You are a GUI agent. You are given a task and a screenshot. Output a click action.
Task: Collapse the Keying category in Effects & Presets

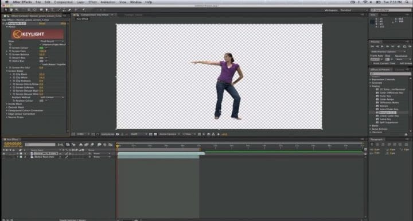pyautogui.click(x=371, y=86)
